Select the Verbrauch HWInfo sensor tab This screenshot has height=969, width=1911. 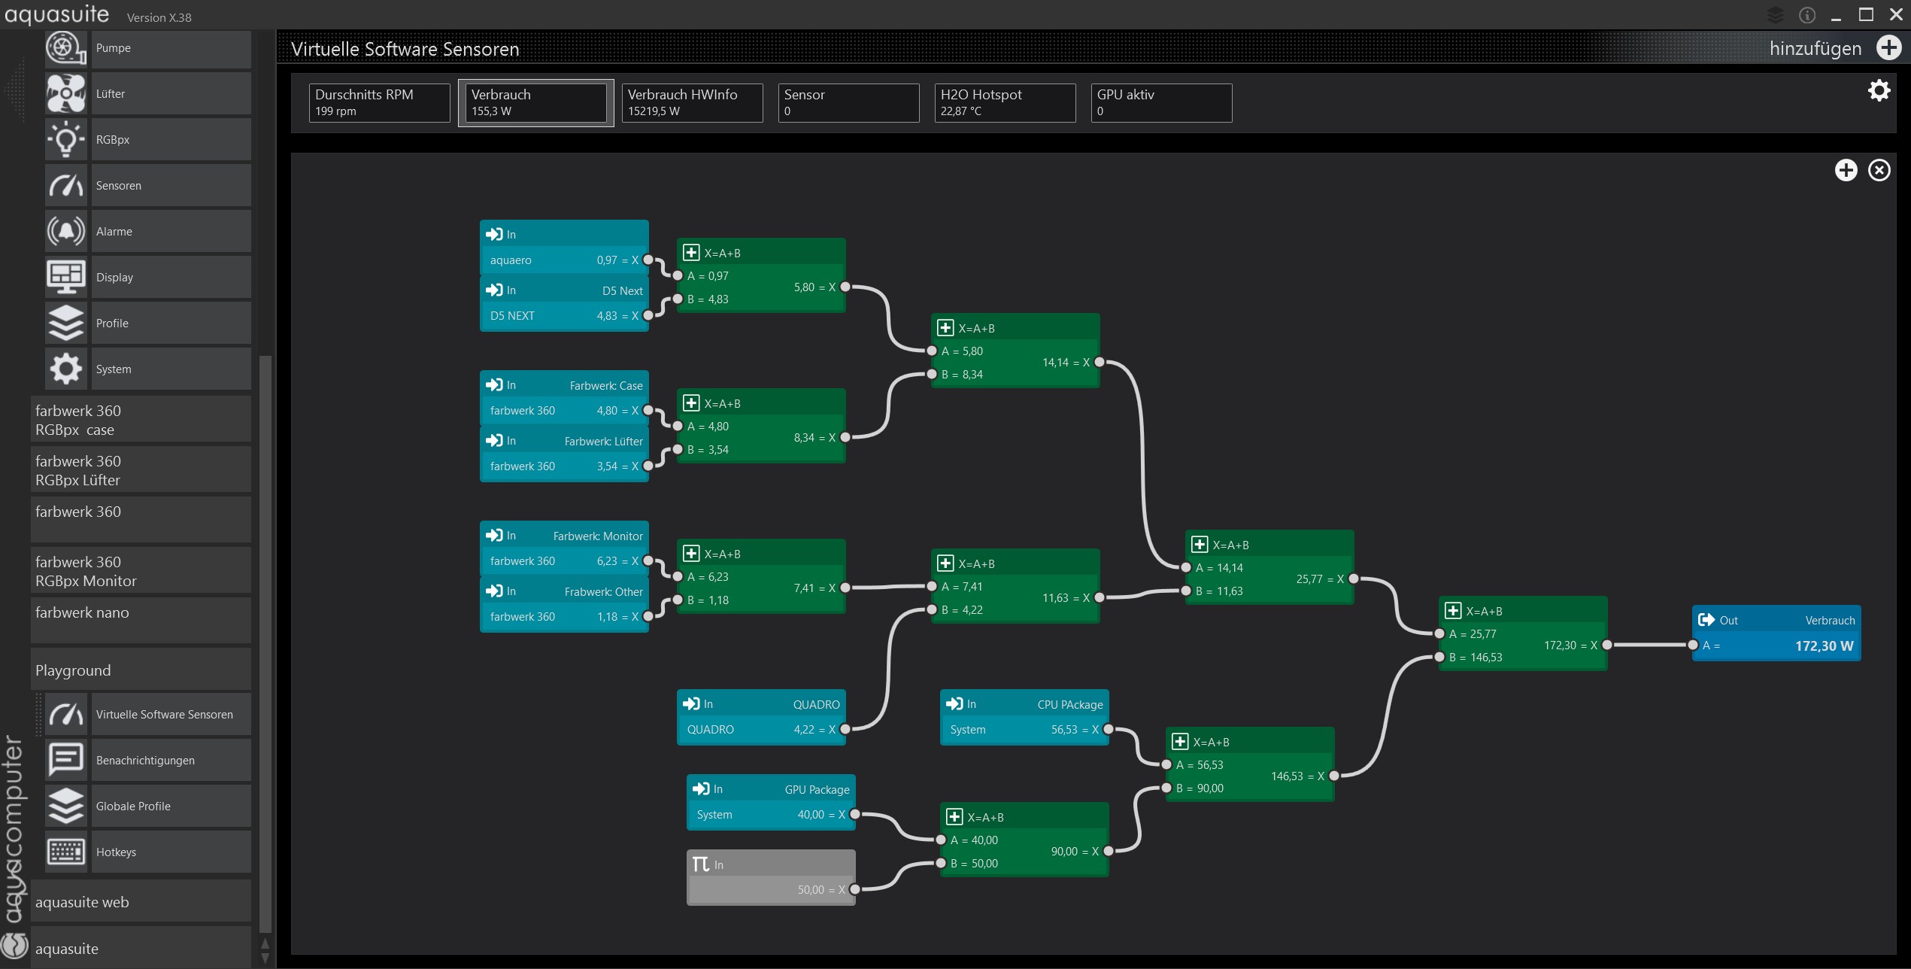coord(692,103)
